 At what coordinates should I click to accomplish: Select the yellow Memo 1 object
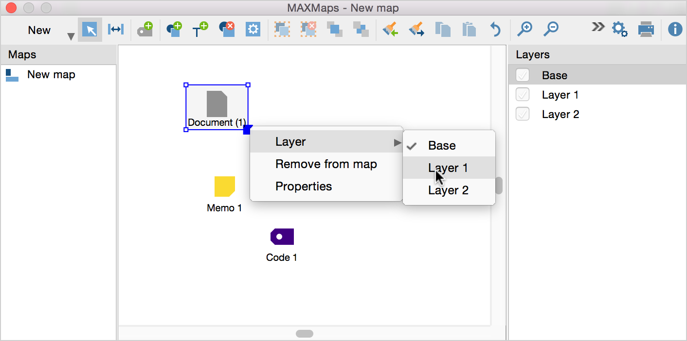tap(225, 187)
